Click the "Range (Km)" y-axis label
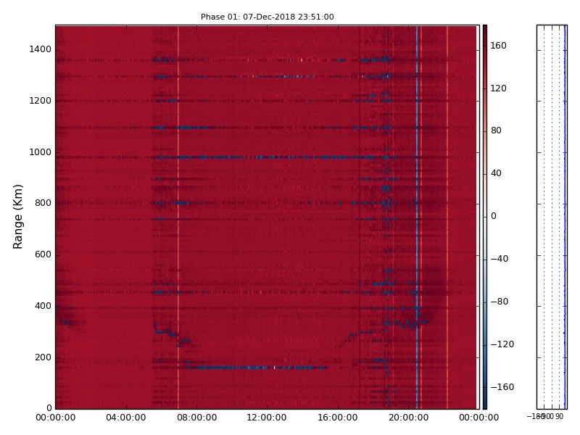Image resolution: width=580 pixels, height=435 pixels. [19, 216]
